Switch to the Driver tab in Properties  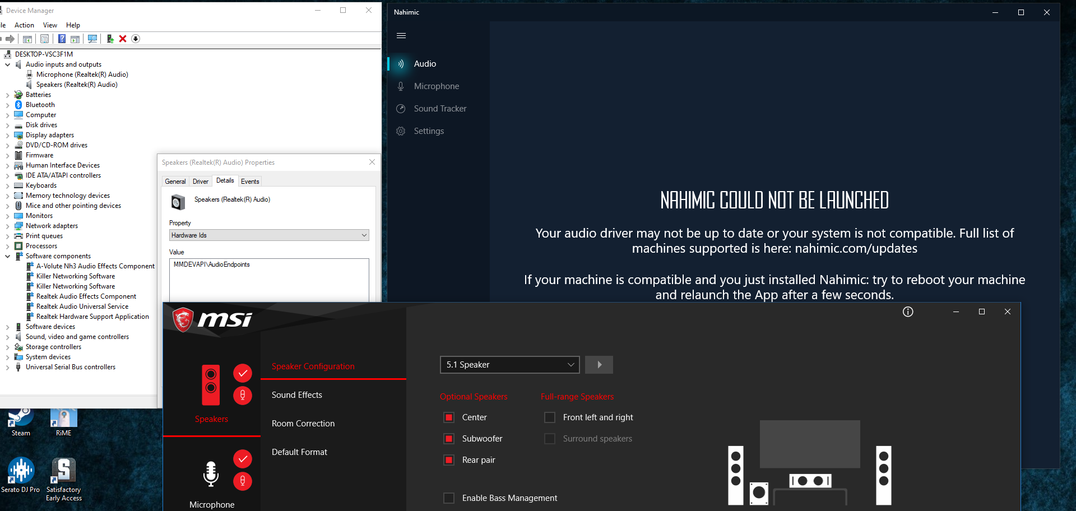pos(201,182)
